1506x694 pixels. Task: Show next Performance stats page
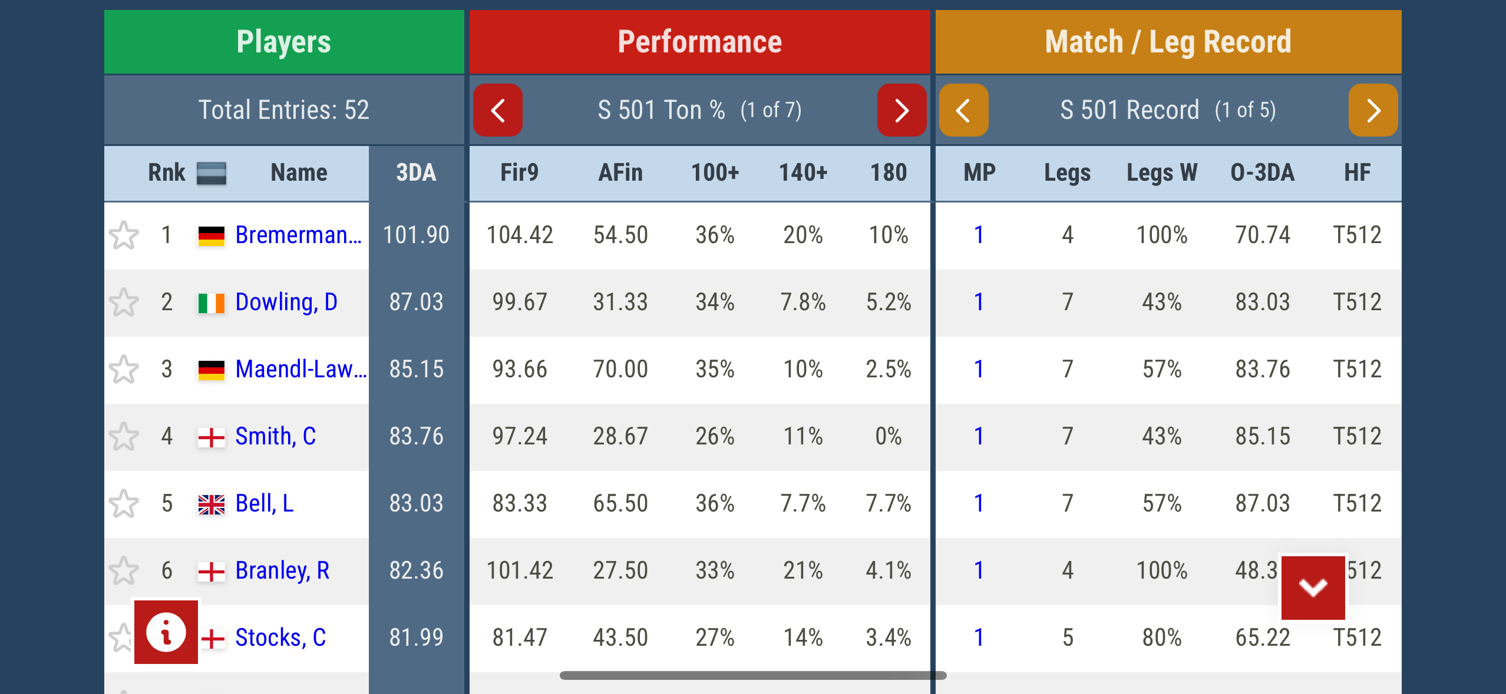901,110
